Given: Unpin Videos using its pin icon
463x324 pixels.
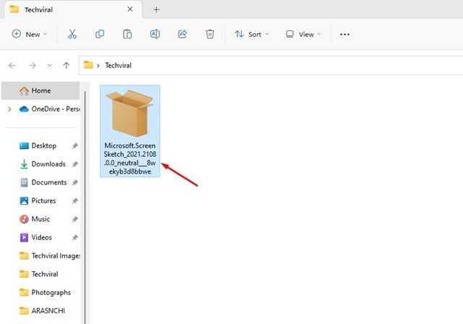Looking at the screenshot, I should pos(75,237).
